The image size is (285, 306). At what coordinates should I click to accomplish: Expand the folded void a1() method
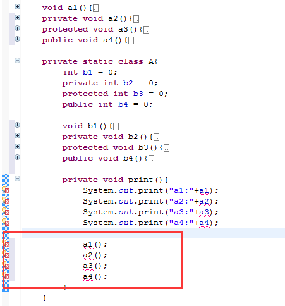[17, 7]
